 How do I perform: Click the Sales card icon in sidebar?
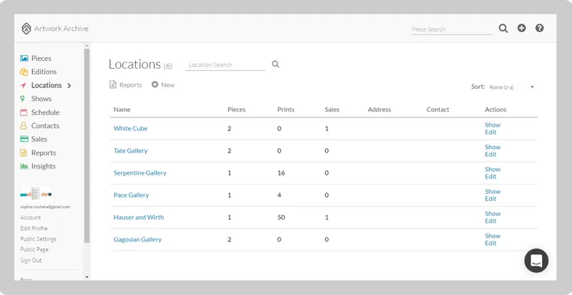24,139
